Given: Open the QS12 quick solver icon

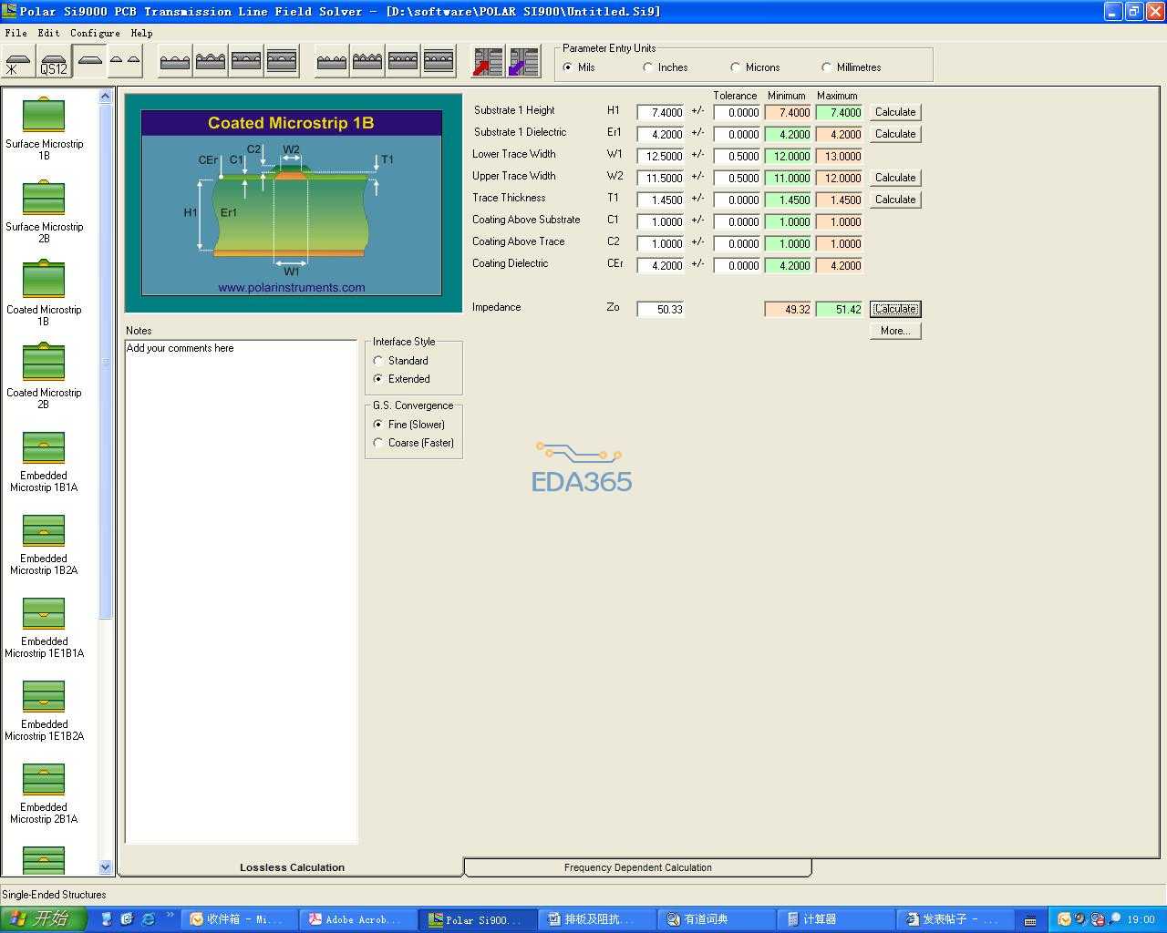Looking at the screenshot, I should pos(54,61).
